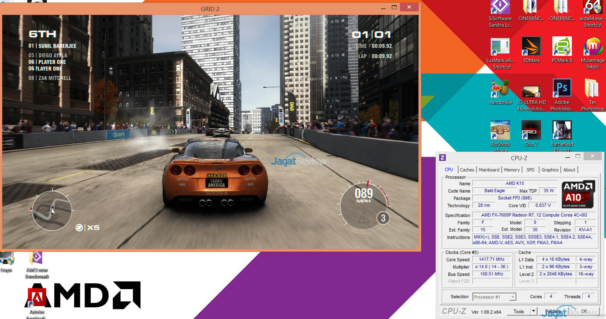
Task: Click the Validate button in CPU-Z
Action: [x=553, y=311]
